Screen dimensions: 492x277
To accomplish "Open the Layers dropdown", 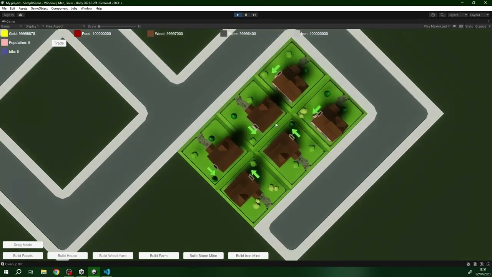I will point(457,15).
